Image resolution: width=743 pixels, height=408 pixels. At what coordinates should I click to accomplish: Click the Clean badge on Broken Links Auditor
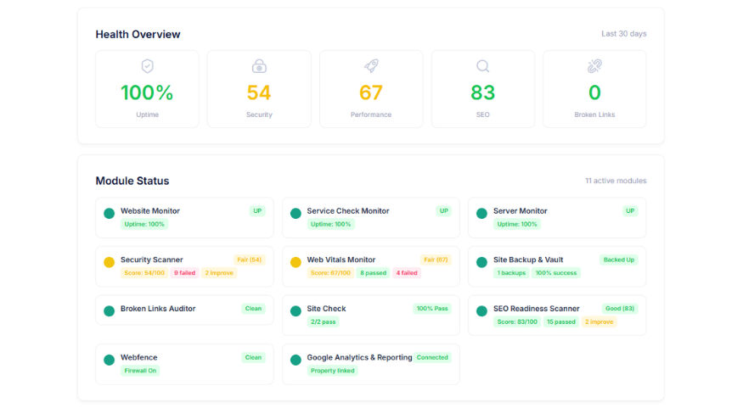pyautogui.click(x=254, y=309)
